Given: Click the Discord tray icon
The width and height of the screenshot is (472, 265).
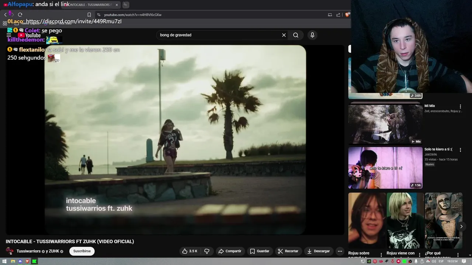Looking at the screenshot, I should pyautogui.click(x=428, y=261).
